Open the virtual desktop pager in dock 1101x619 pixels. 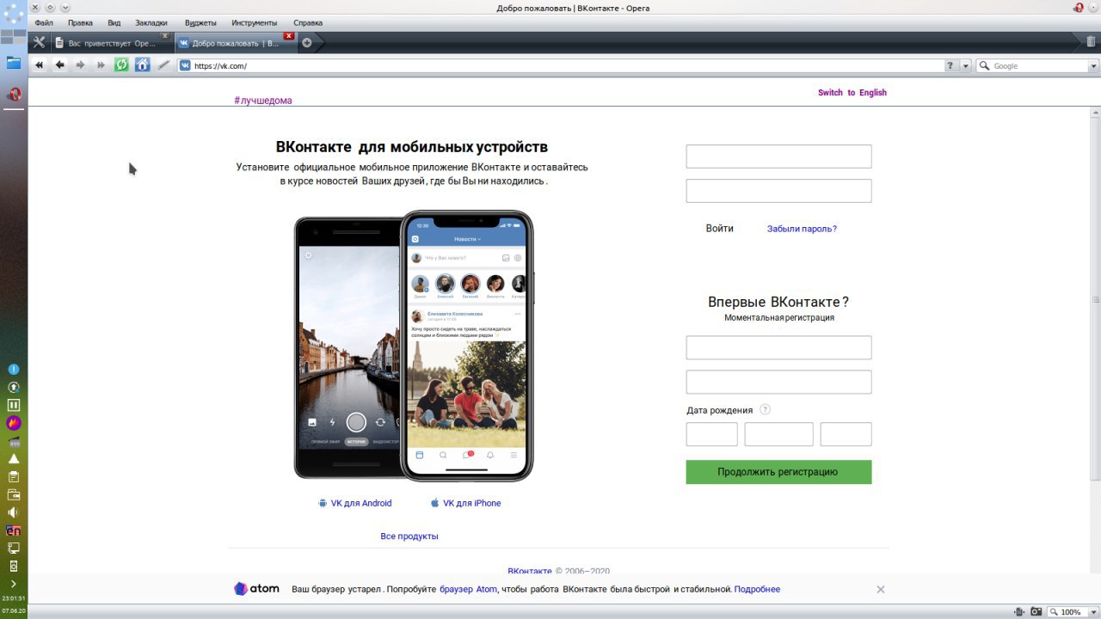coord(14,37)
